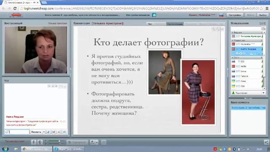Click the grey button after the screen share dropdown
270x152 pixels.
(x=103, y=142)
